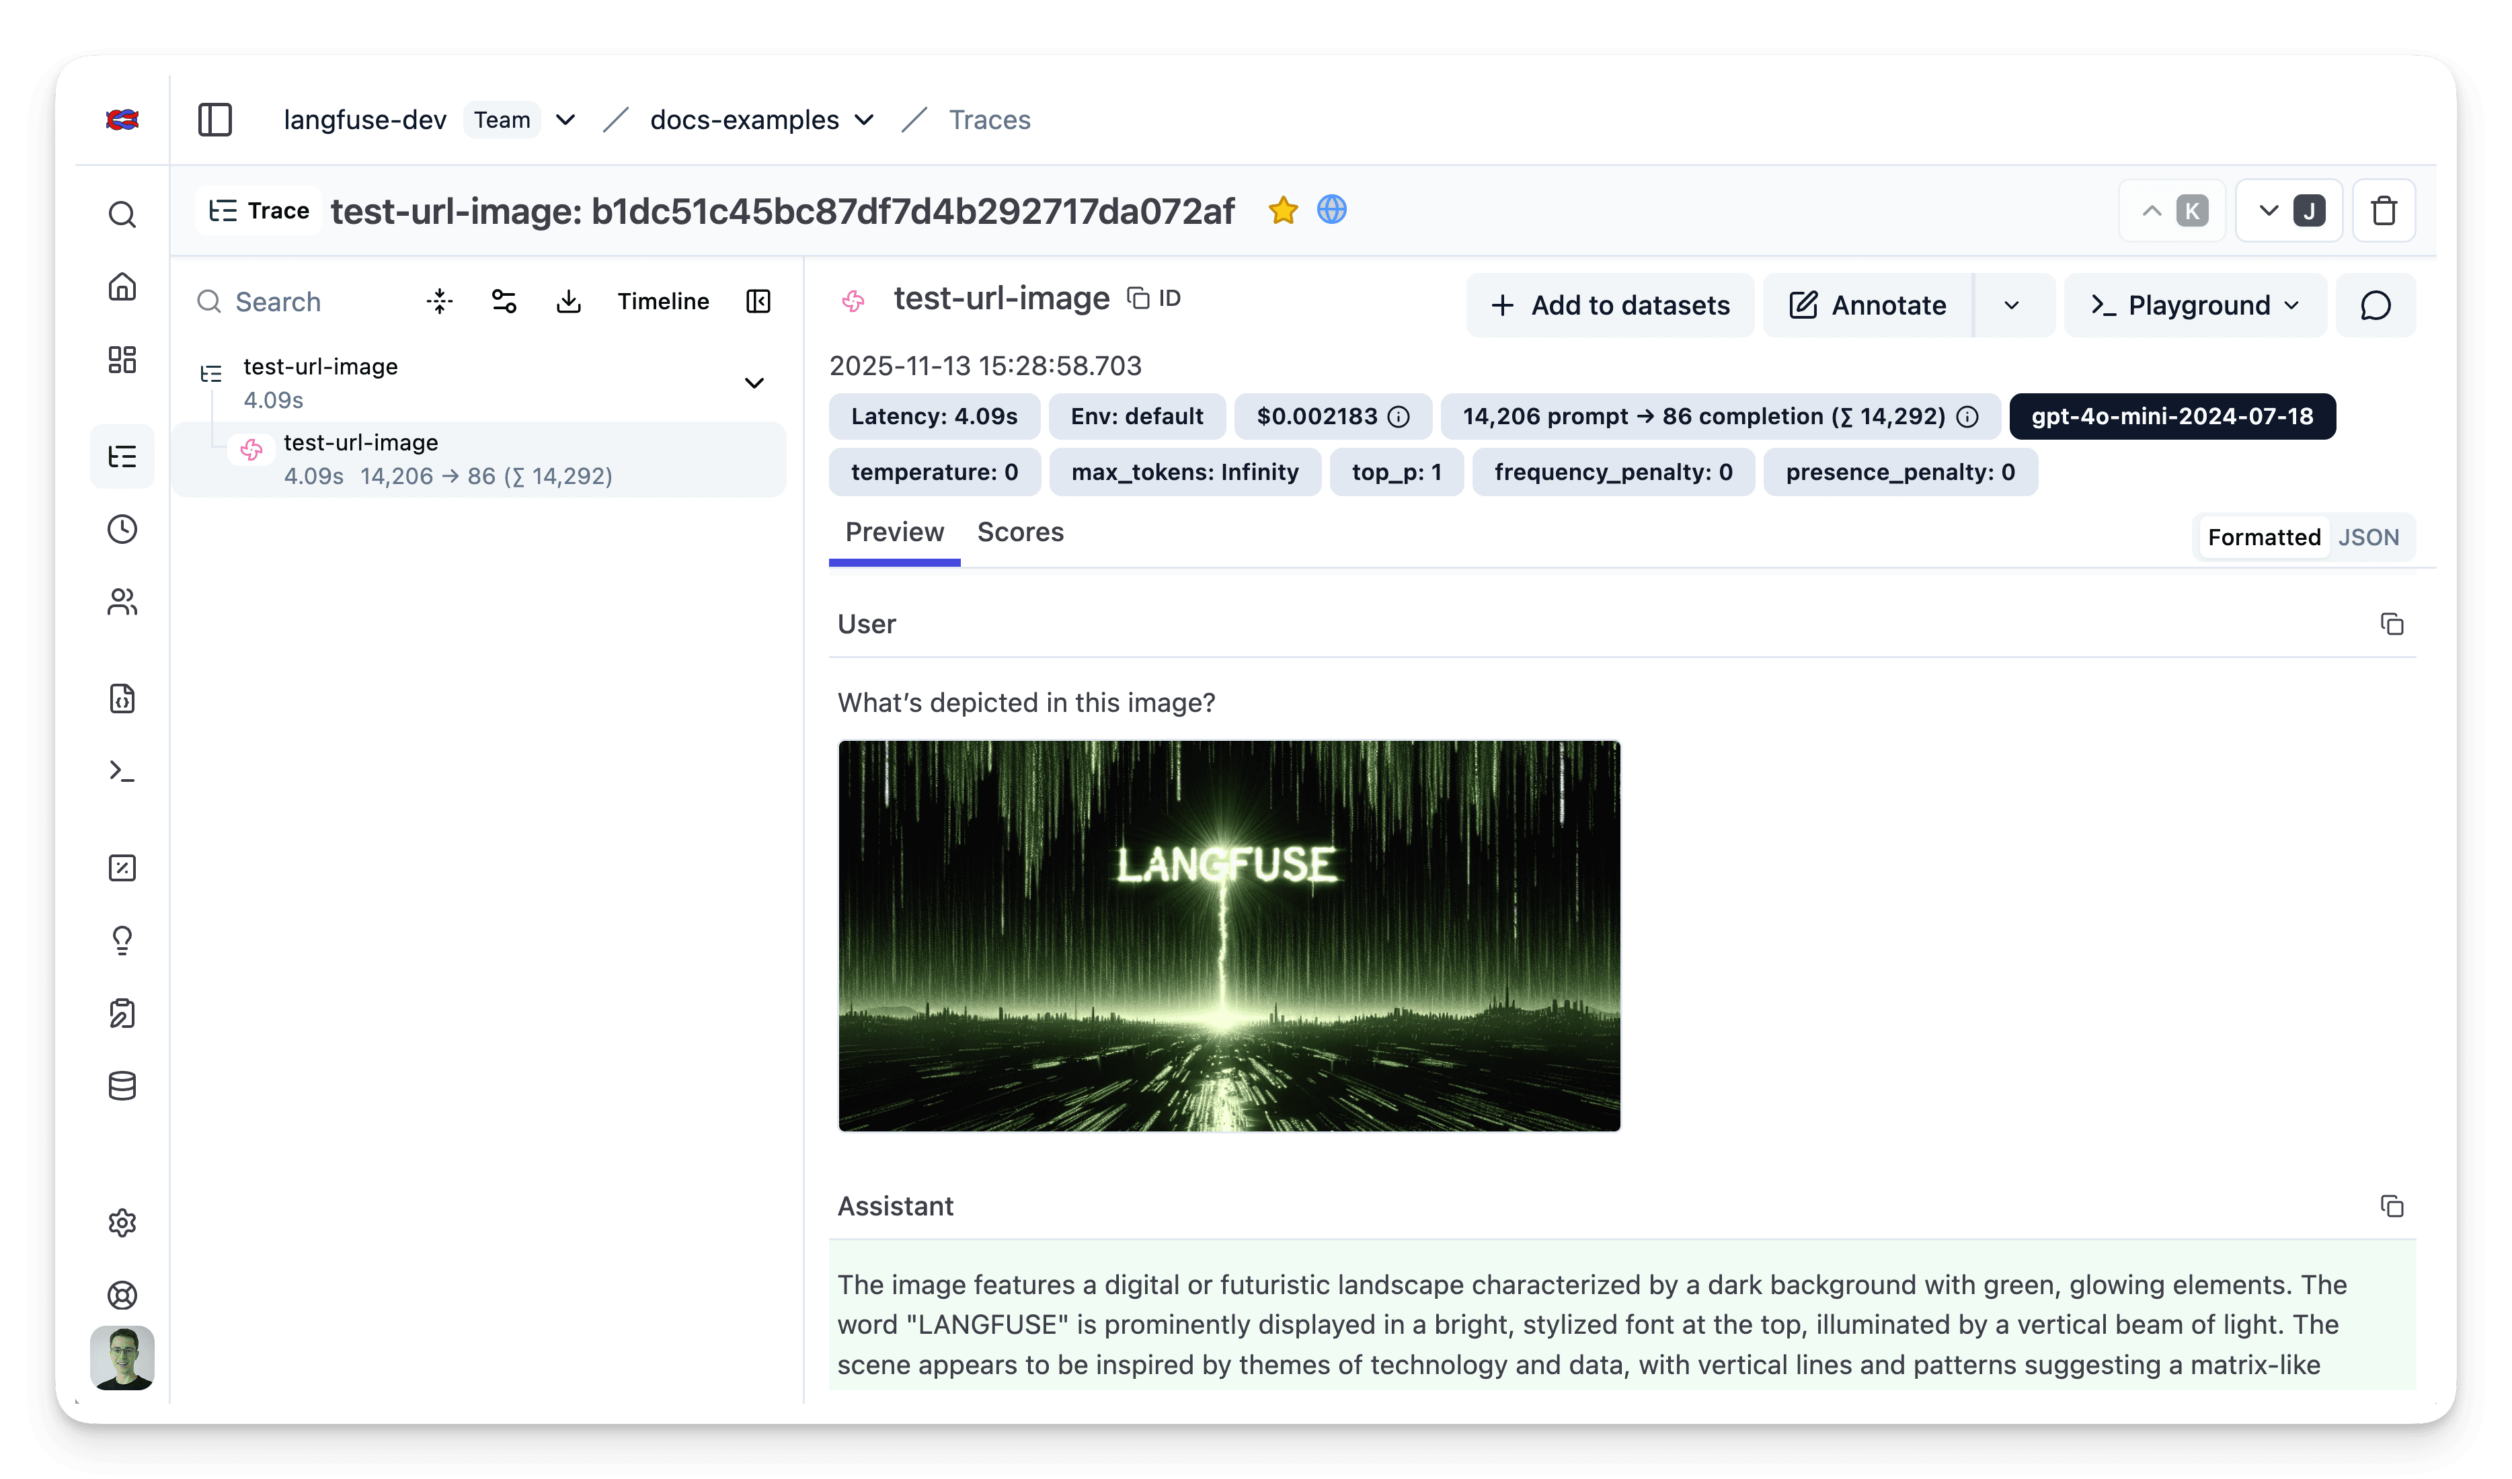
Task: Switch to Scores tab
Action: point(1020,533)
